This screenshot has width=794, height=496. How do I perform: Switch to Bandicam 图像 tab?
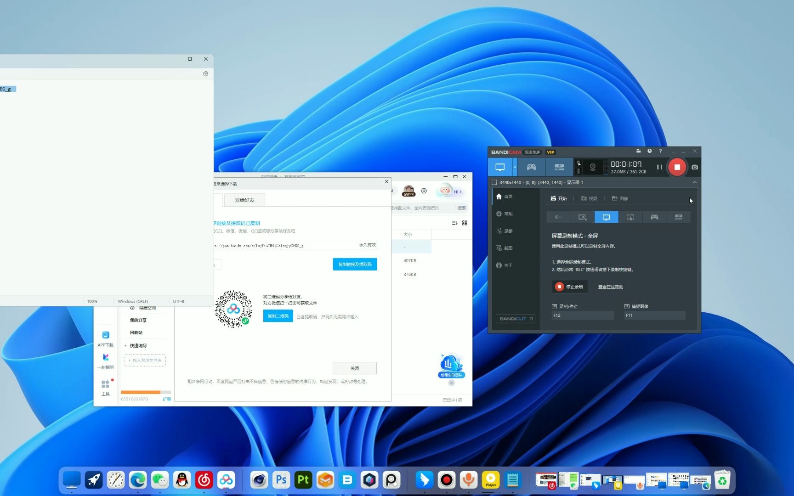pos(620,198)
